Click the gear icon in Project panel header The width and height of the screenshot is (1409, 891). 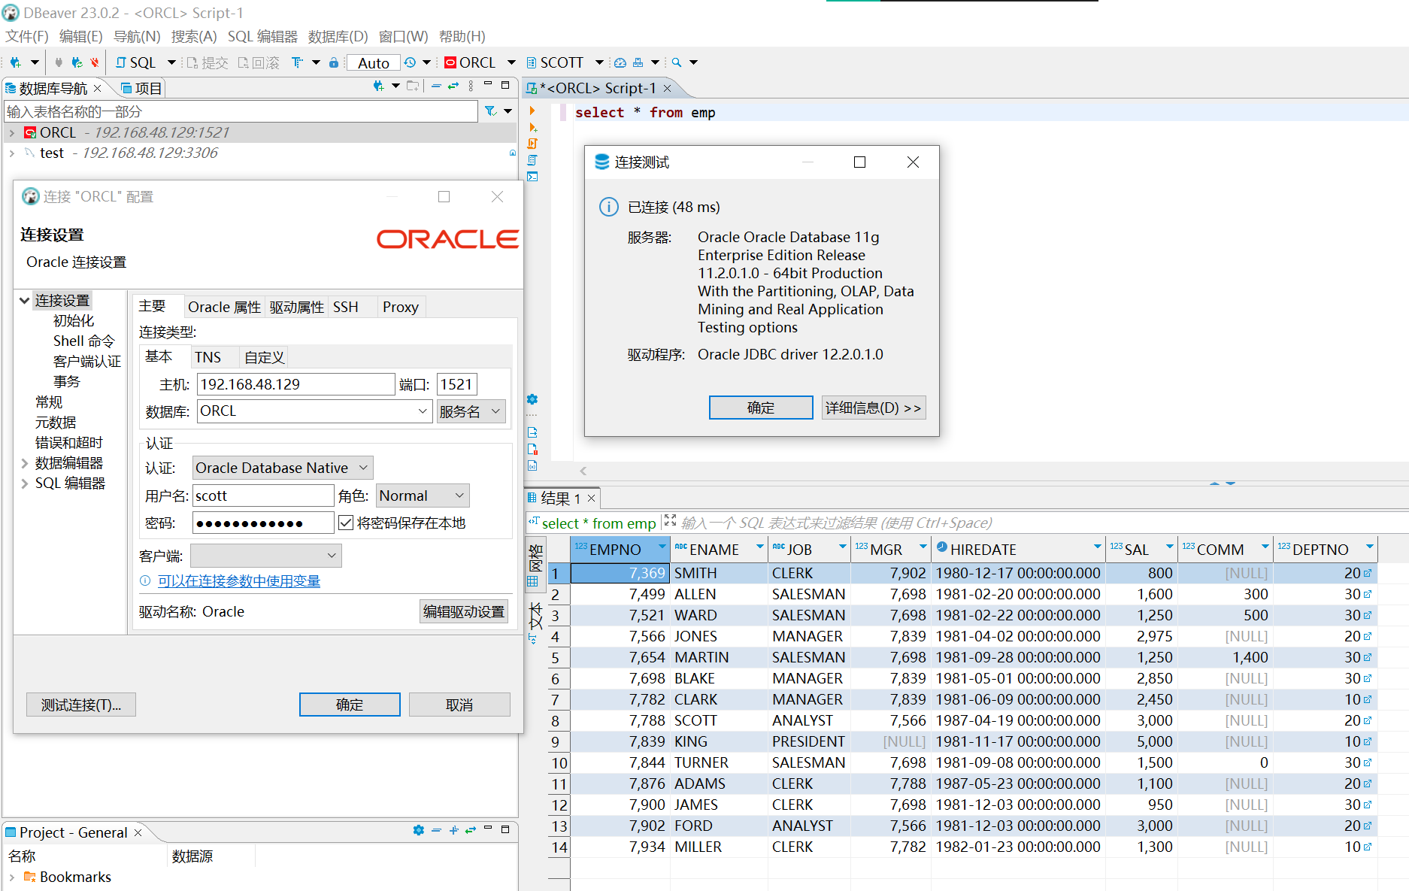click(418, 830)
